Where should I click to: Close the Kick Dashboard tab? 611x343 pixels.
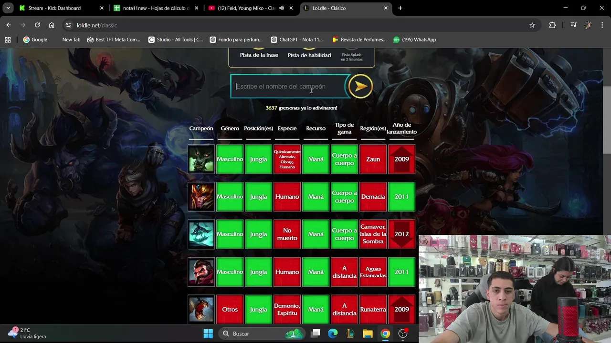pos(101,8)
